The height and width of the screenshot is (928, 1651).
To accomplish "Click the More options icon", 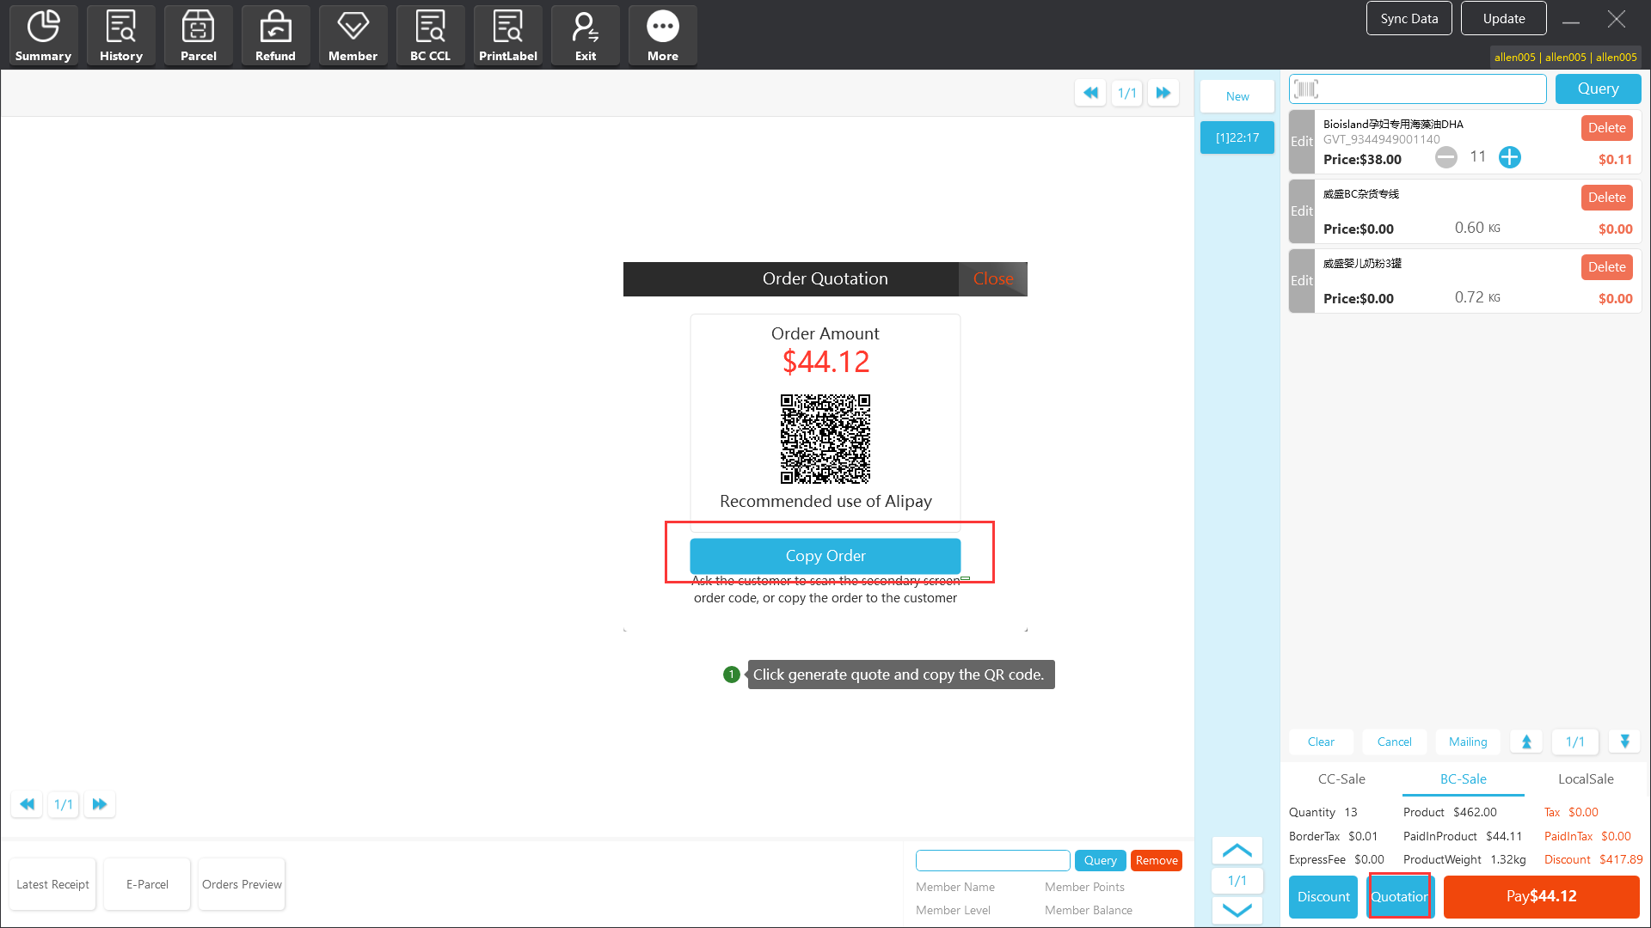I will click(x=662, y=35).
